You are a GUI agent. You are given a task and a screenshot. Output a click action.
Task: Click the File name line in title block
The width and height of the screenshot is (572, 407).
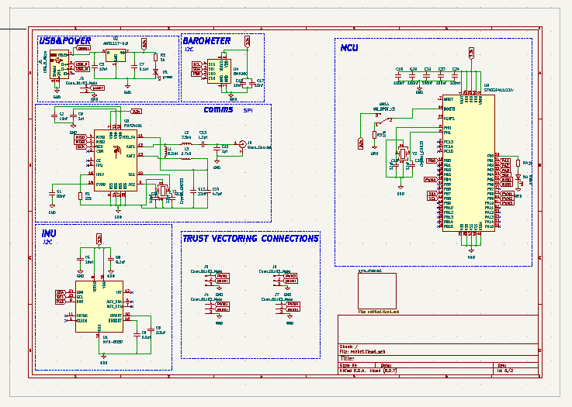point(362,352)
